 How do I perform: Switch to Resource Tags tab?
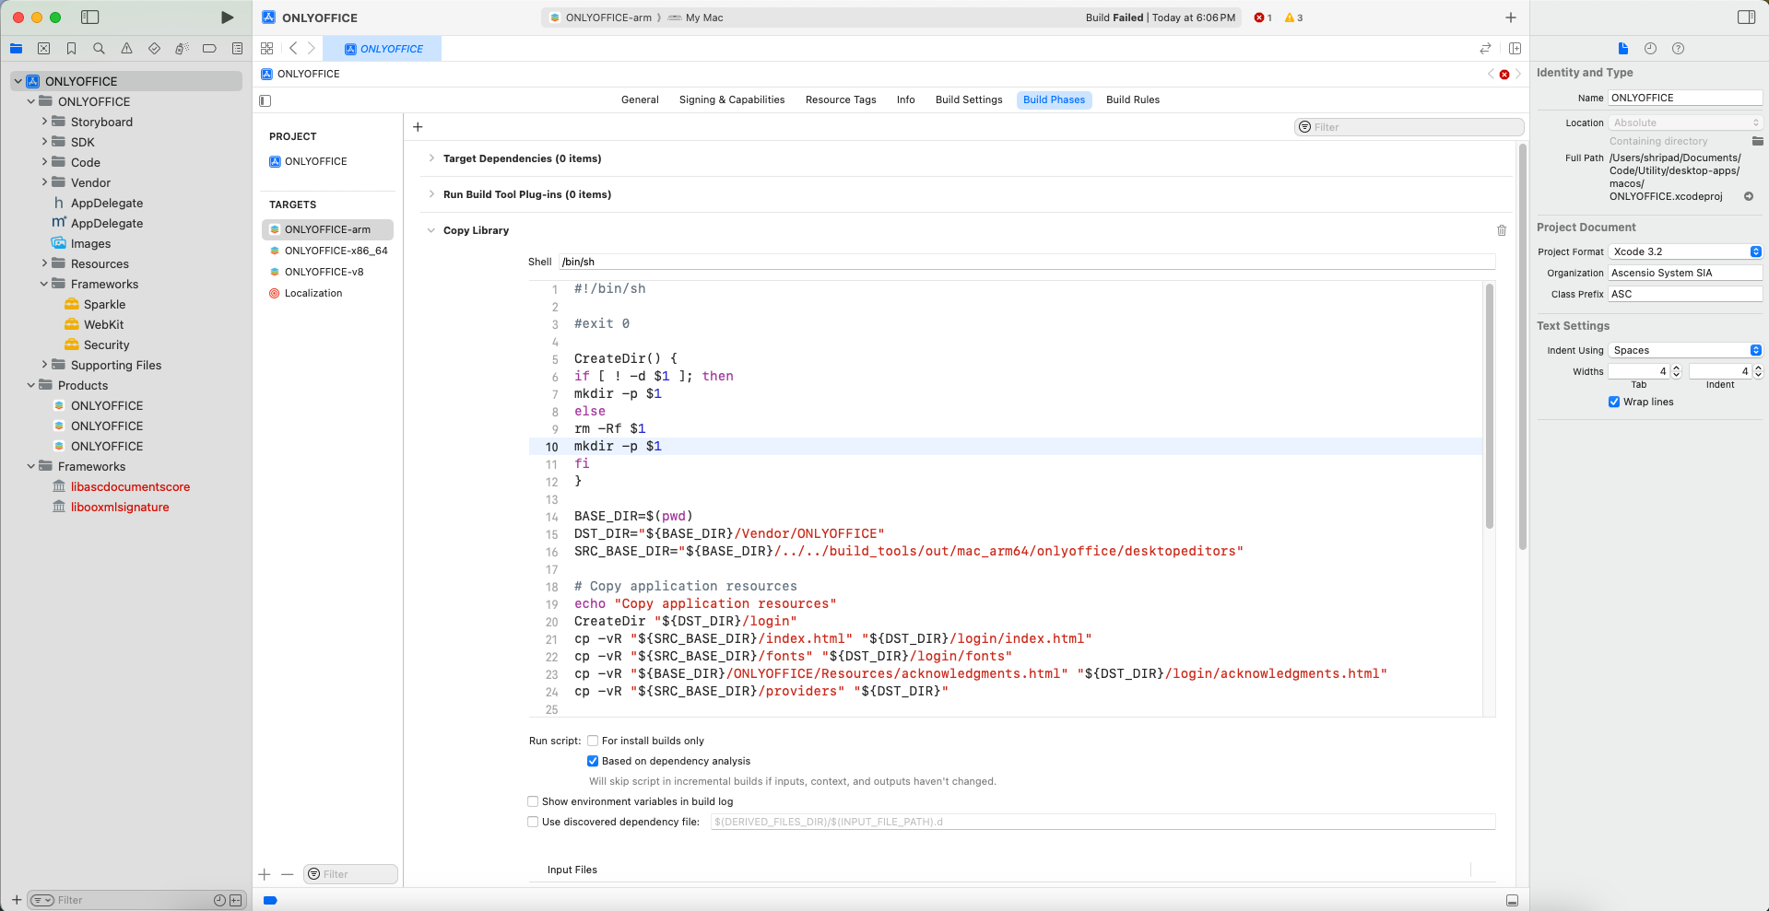841,99
